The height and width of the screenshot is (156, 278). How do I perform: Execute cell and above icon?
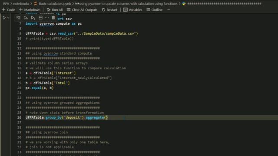tap(26, 18)
